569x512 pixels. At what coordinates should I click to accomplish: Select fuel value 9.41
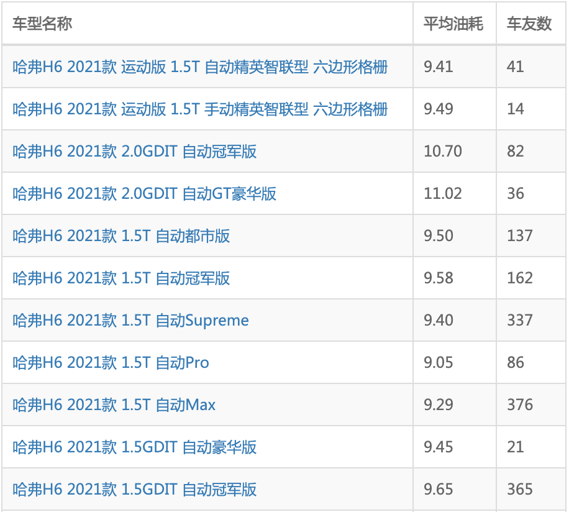tap(439, 66)
